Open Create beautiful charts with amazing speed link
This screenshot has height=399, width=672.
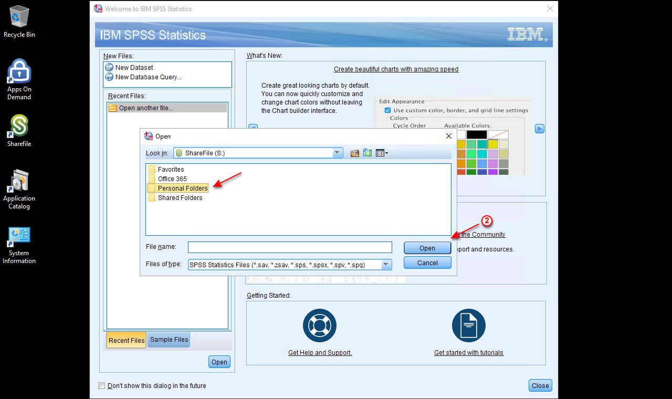[396, 69]
